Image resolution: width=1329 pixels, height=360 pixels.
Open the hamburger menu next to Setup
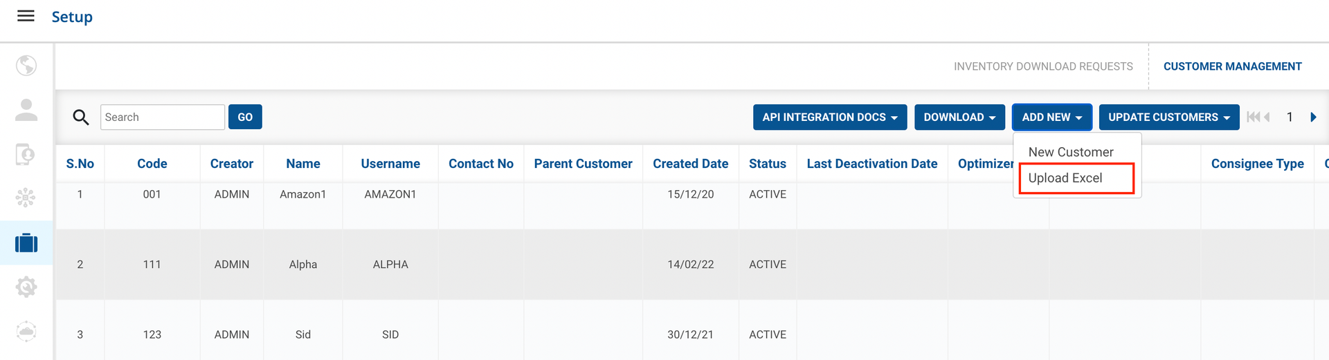coord(26,16)
